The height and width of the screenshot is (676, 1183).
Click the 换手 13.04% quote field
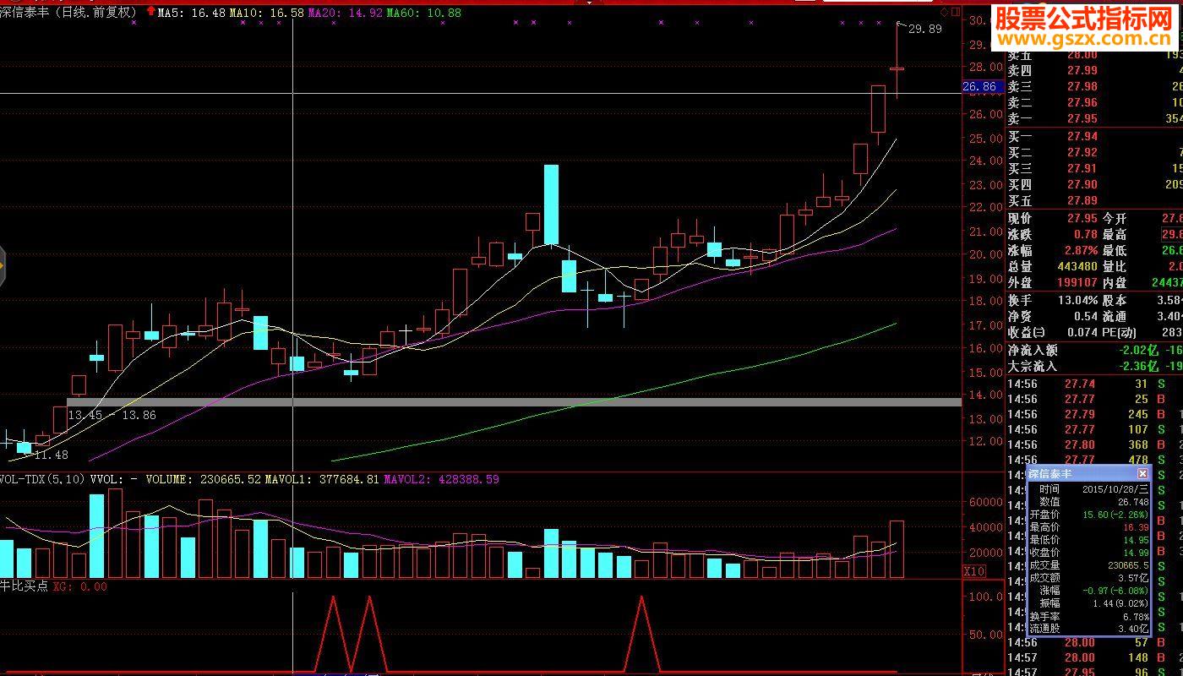[x=1053, y=300]
